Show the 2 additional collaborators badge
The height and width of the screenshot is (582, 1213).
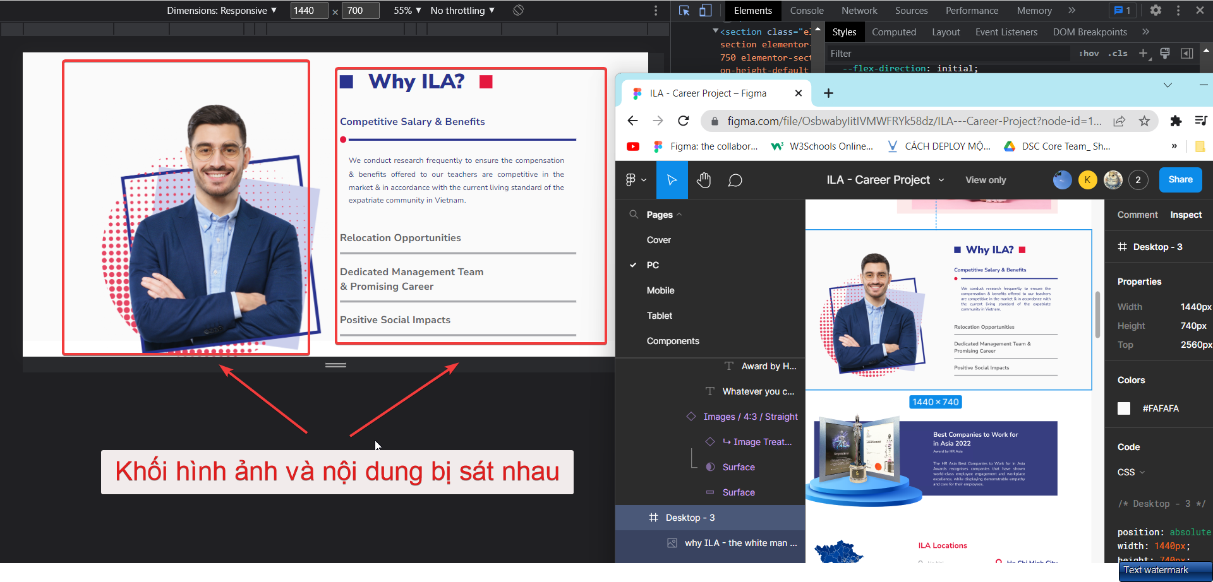(x=1138, y=180)
